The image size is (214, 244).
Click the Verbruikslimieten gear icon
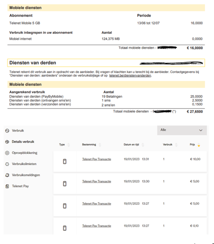point(7,164)
